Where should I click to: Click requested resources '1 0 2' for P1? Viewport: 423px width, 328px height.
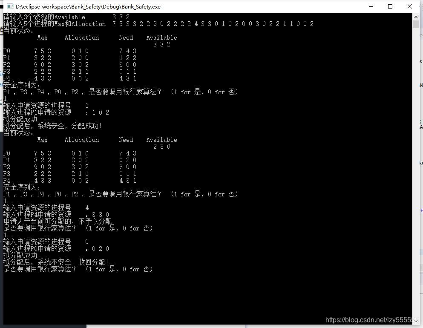[101, 112]
